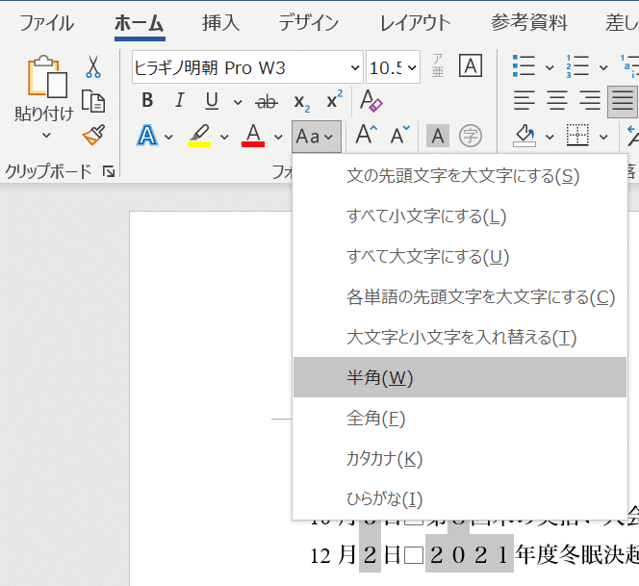Select 全角(F) menu option
Image resolution: width=639 pixels, height=586 pixels.
point(460,419)
